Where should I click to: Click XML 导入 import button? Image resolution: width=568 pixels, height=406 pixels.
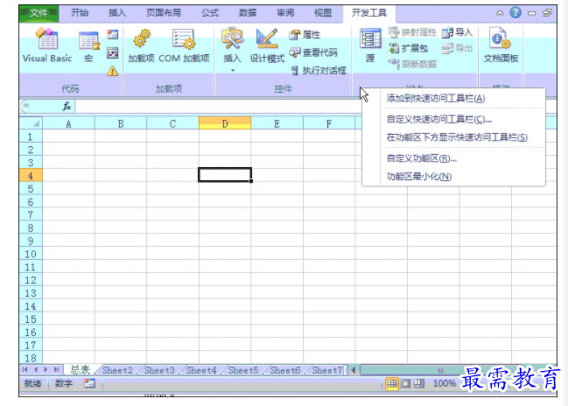click(457, 32)
